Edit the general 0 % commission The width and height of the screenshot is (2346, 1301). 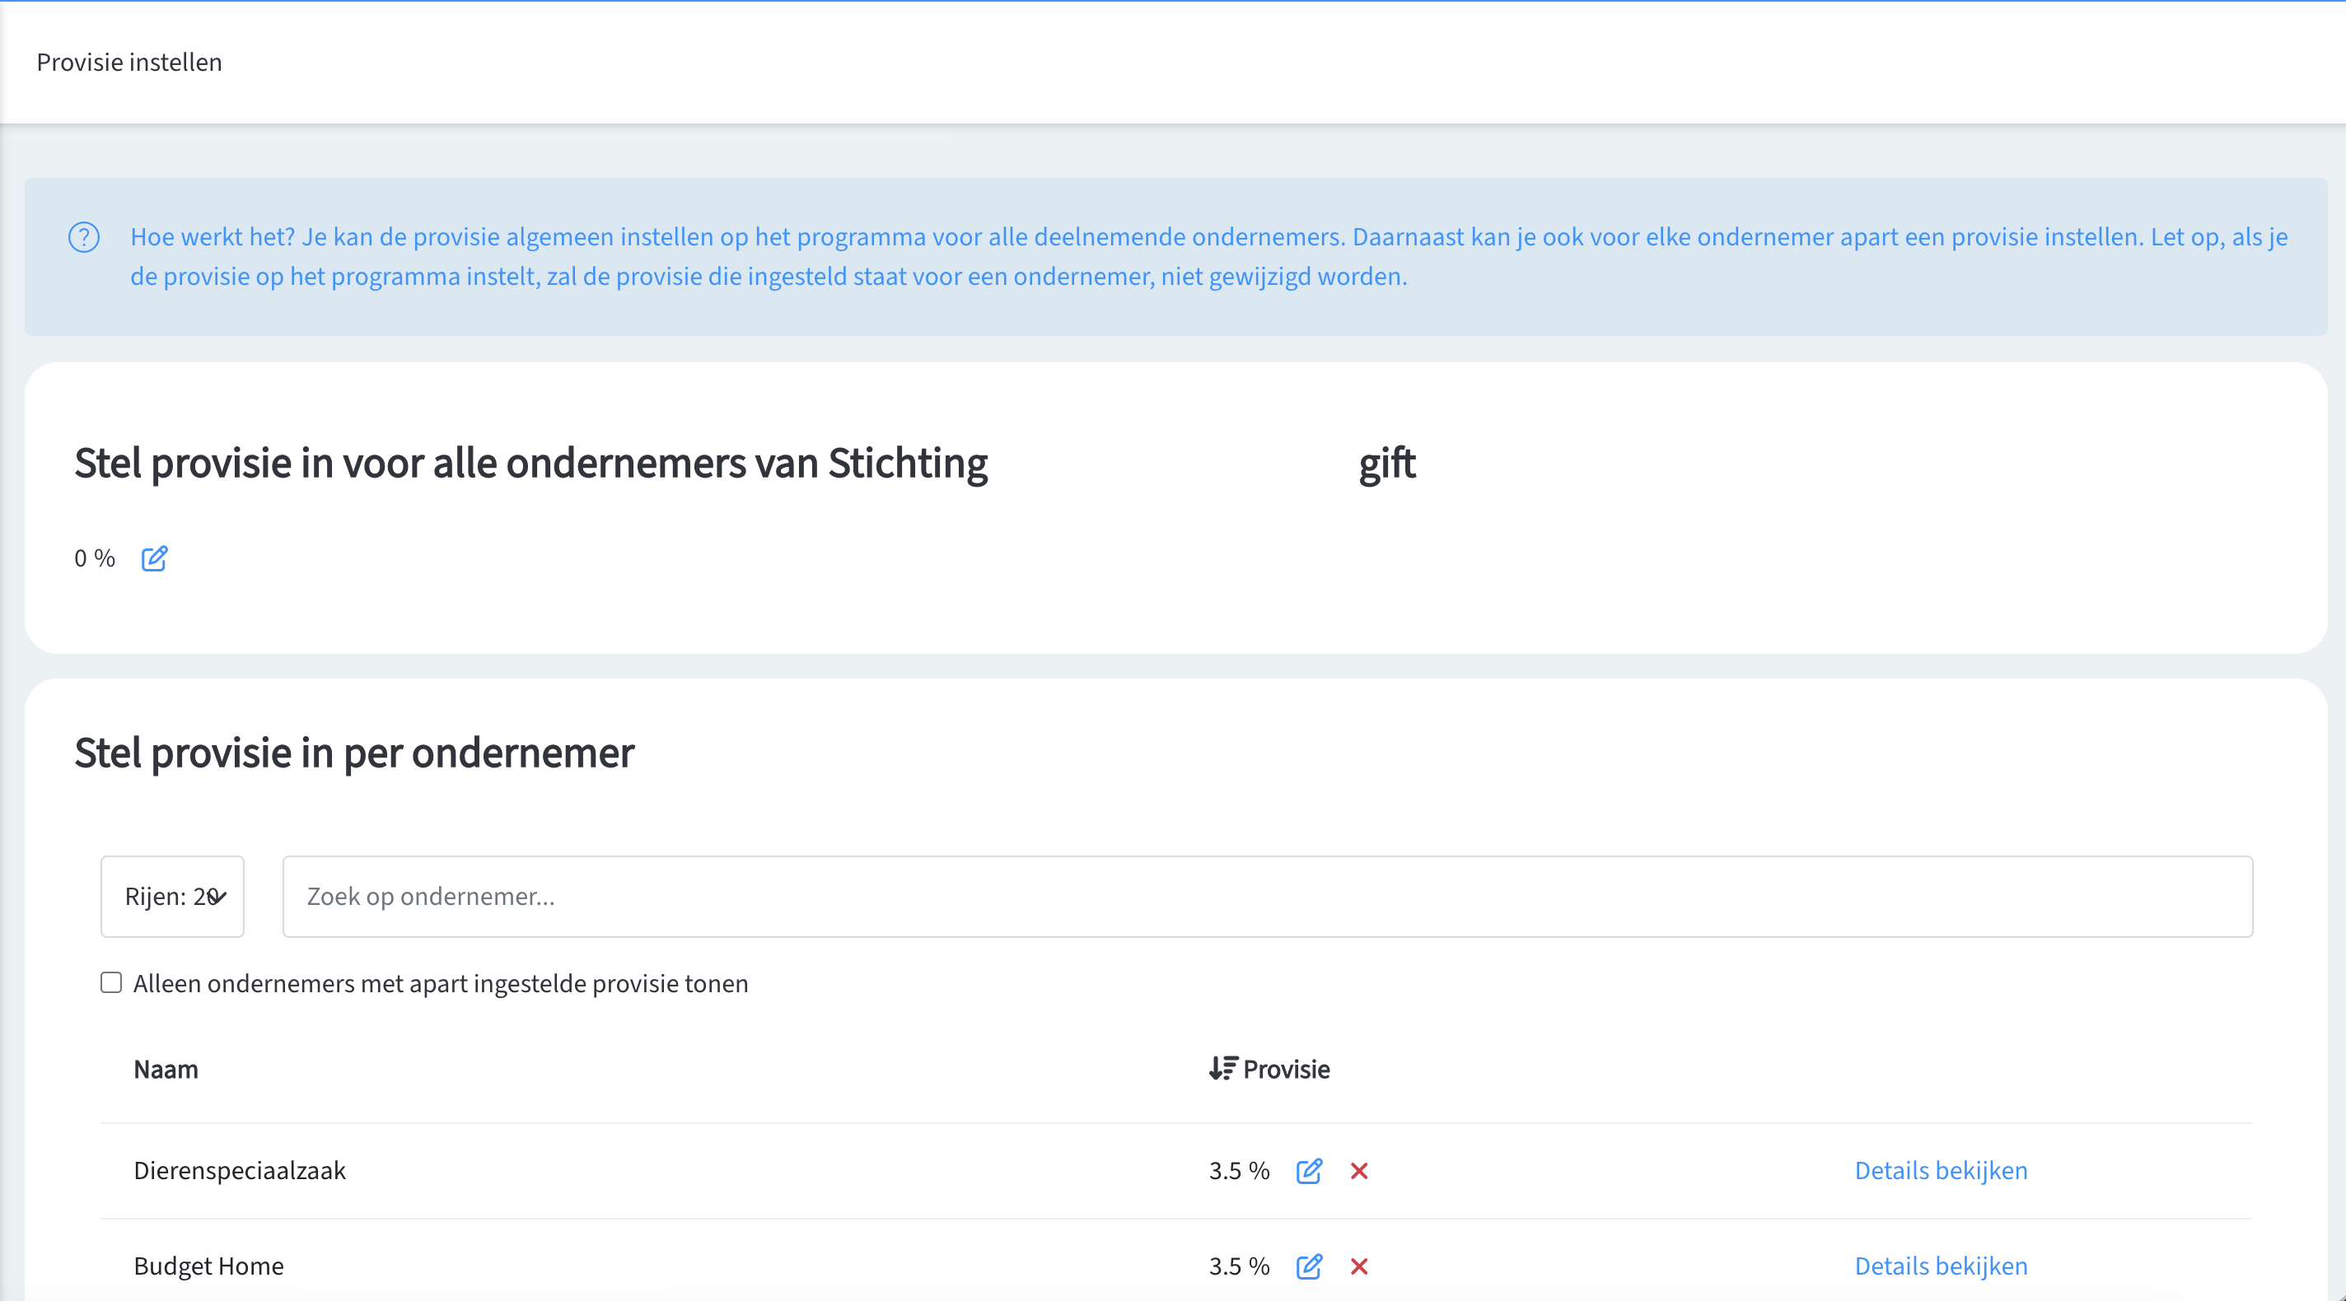(x=154, y=558)
